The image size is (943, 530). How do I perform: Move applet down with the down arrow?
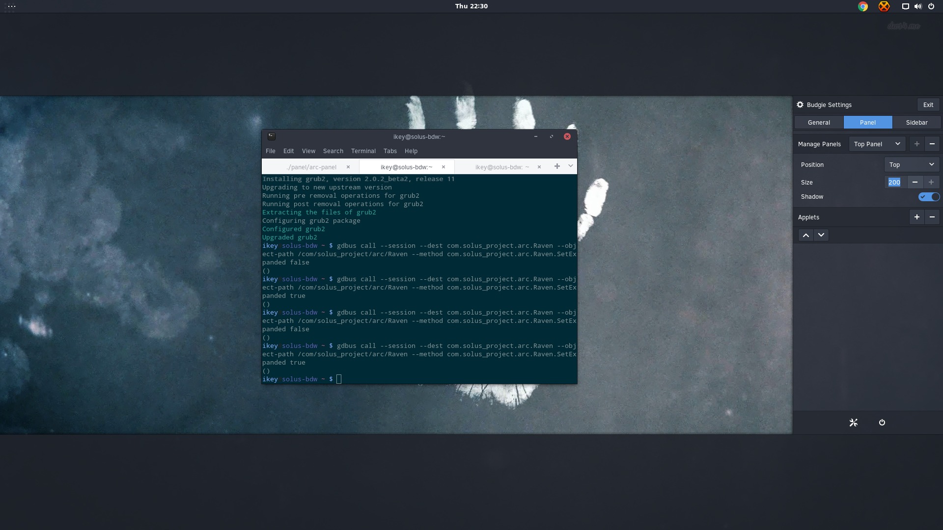pyautogui.click(x=821, y=235)
